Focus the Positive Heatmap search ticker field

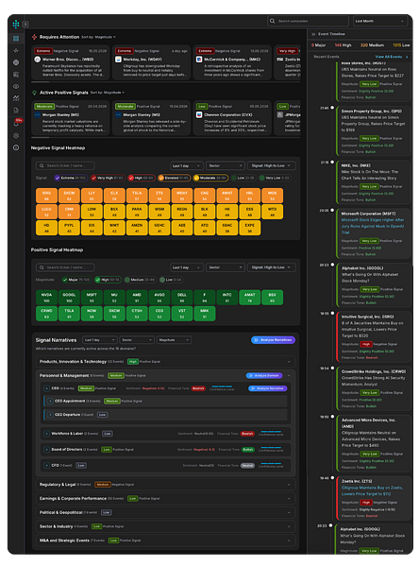tap(65, 267)
